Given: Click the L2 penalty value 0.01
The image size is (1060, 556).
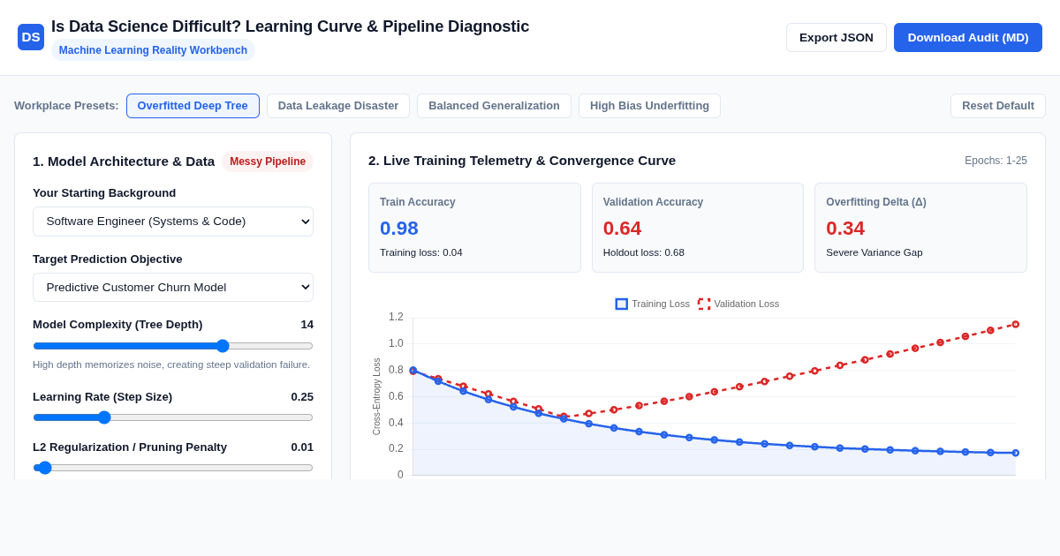Looking at the screenshot, I should pos(302,447).
